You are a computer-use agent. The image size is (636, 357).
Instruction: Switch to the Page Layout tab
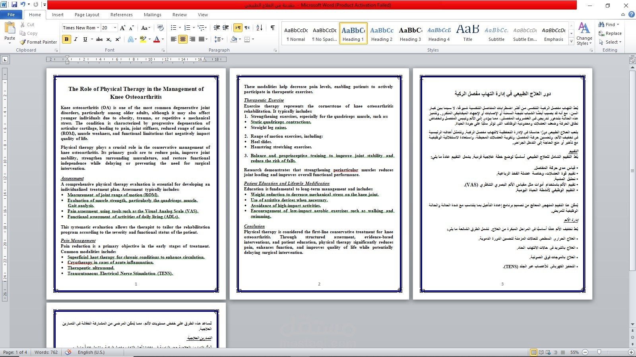pos(87,15)
